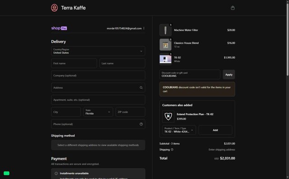The width and height of the screenshot is (289, 179).
Task: Click the Classico House Blend thumbnail
Action: point(165,45)
